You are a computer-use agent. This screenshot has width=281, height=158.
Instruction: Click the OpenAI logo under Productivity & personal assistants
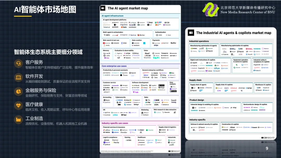tap(133, 73)
